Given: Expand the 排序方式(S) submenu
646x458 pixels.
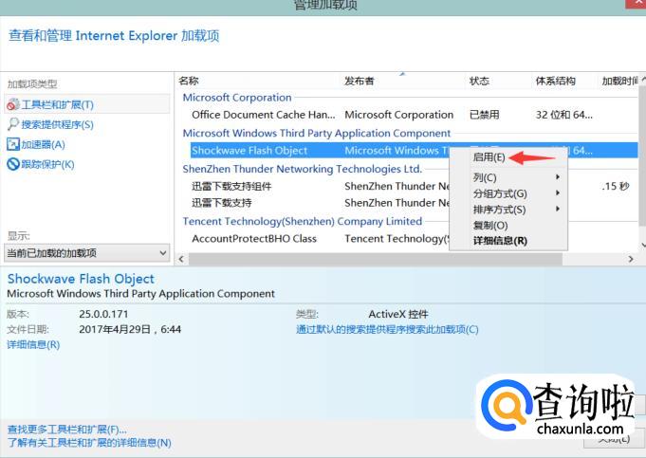Looking at the screenshot, I should click(x=508, y=210).
